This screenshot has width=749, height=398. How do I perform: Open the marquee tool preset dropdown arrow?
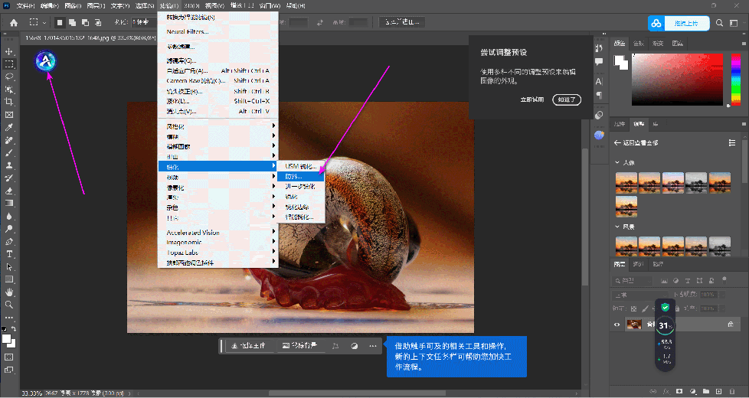tap(44, 22)
